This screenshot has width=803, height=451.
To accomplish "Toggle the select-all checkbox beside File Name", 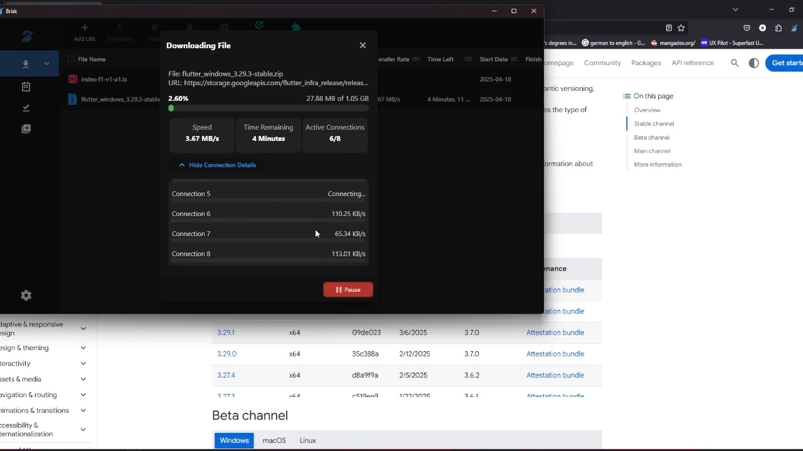I will [71, 59].
